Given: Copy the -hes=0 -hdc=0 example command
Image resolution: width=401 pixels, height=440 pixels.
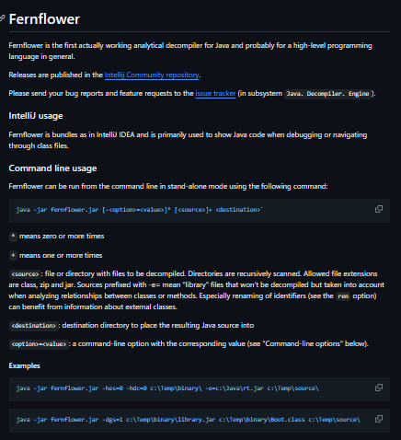Looking at the screenshot, I should (x=379, y=388).
